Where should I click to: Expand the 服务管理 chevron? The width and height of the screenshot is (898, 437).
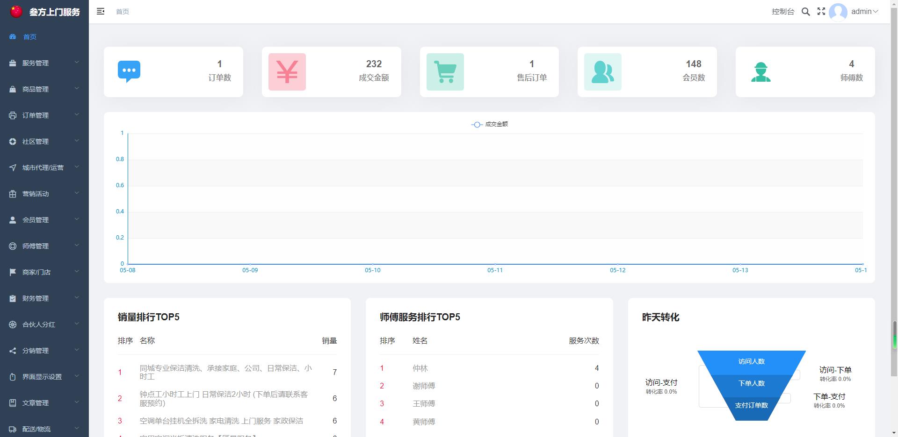coord(77,63)
